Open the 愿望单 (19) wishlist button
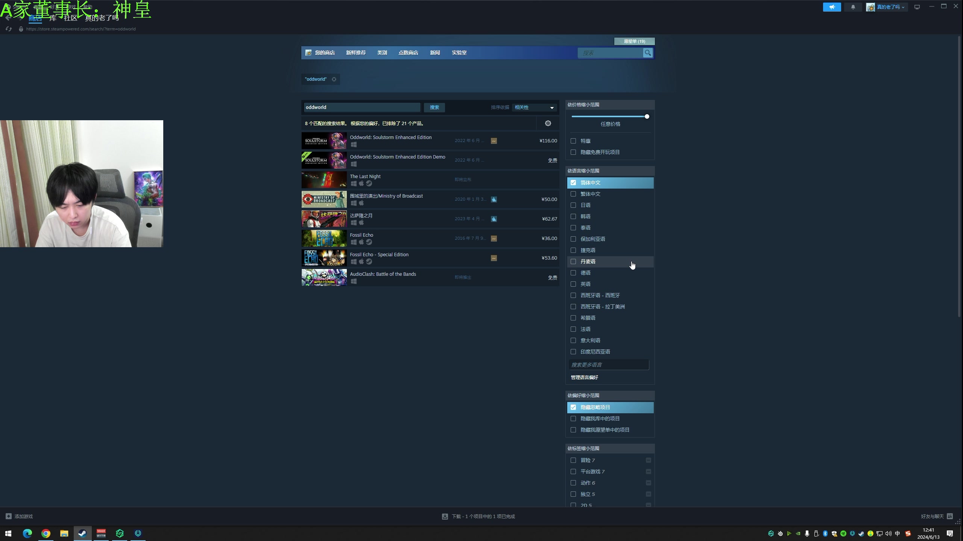The image size is (963, 541). tap(634, 41)
